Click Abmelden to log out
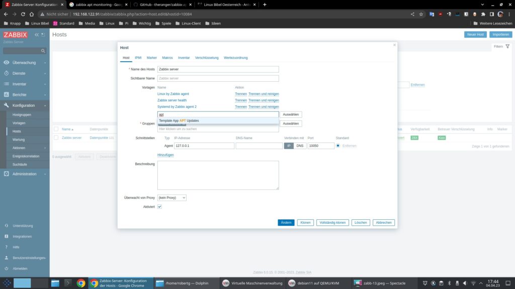515x289 pixels. 20,269
